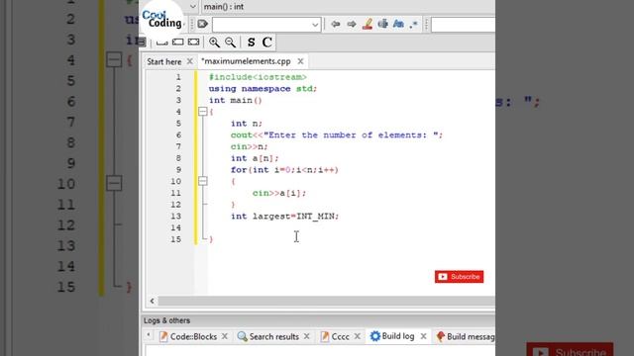634x356 pixels.
Task: Toggle the match case Aa icon
Action: click(398, 24)
